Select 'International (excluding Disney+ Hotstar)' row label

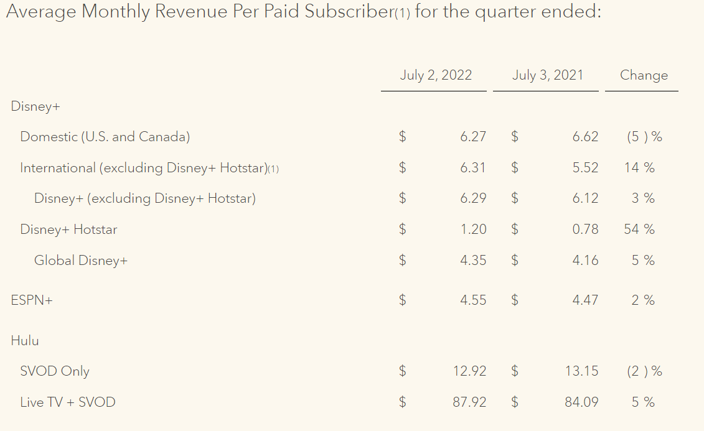(x=144, y=168)
